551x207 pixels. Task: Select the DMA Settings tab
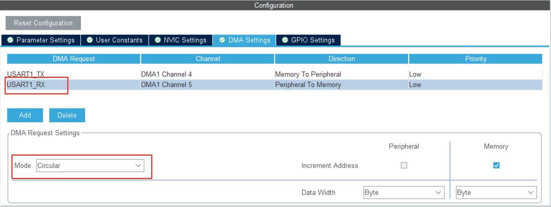244,40
